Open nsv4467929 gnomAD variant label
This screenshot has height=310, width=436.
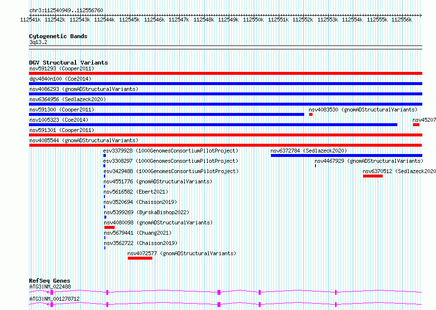coord(369,161)
